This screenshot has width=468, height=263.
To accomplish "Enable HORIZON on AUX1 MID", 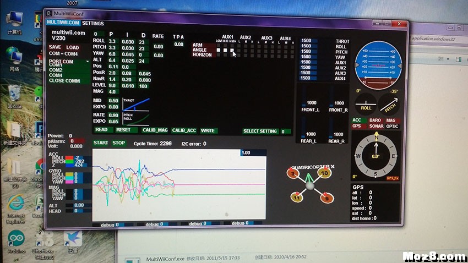I will coord(225,55).
